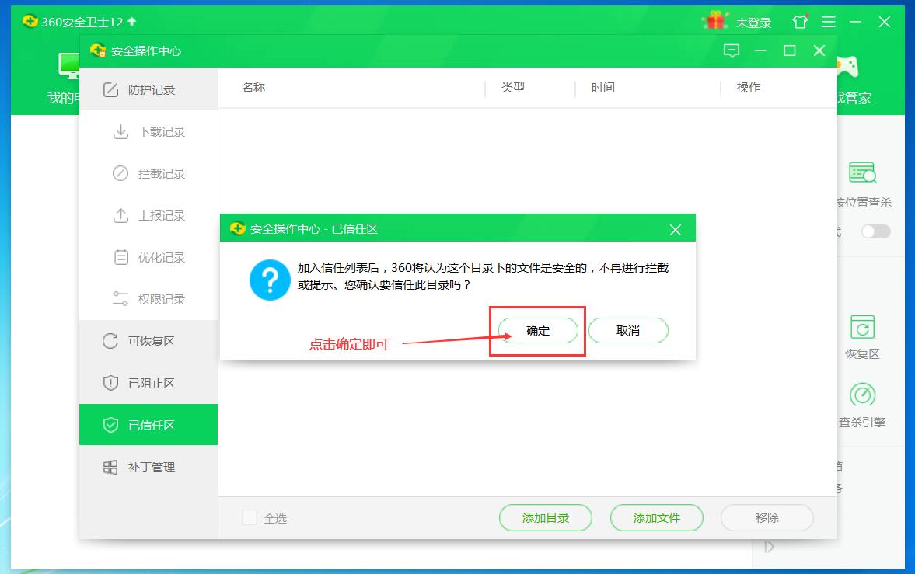Open the main menu hamburger icon
The width and height of the screenshot is (915, 574).
coord(829,22)
